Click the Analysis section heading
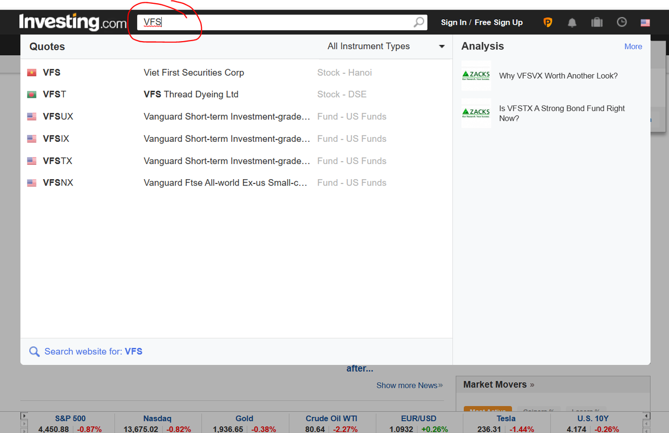 click(482, 47)
